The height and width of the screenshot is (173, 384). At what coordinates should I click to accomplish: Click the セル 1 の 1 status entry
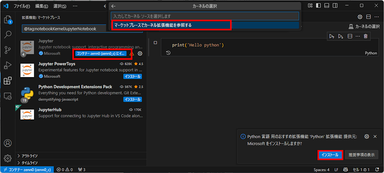click(361, 170)
